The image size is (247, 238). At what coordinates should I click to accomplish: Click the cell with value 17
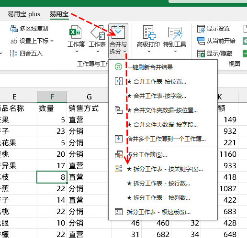tap(52, 165)
